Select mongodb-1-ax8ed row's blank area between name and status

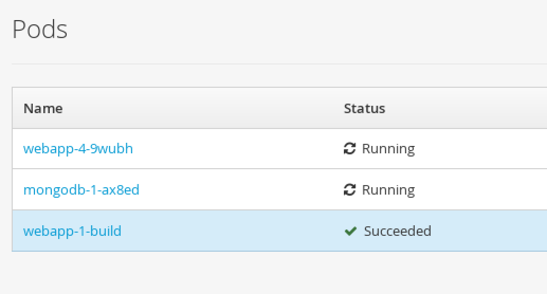point(241,190)
